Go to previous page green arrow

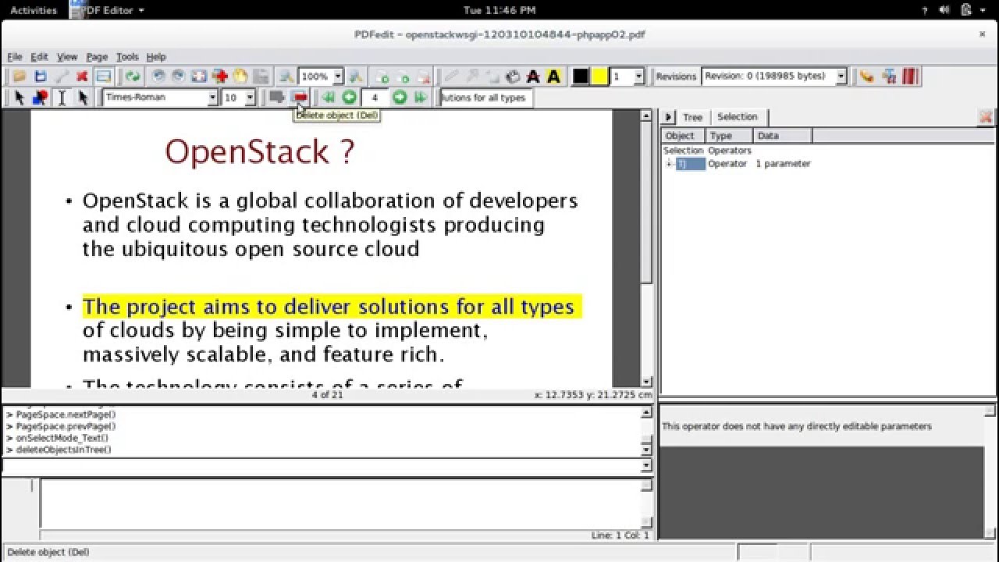pyautogui.click(x=349, y=98)
